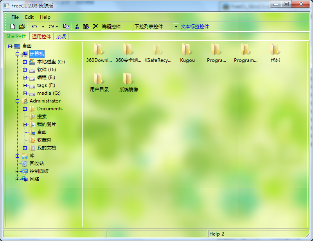Select the 回收站 tree item
313x241 pixels.
[x=37, y=163]
